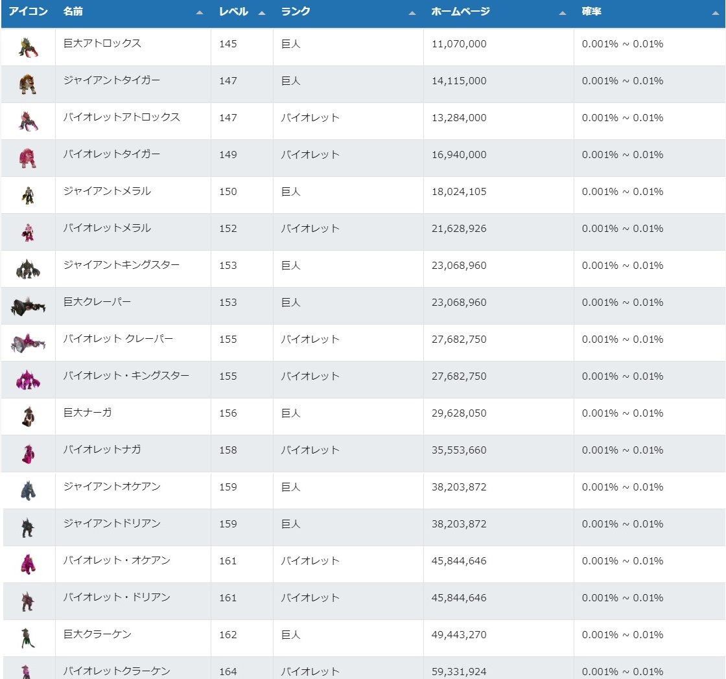This screenshot has height=679, width=726.
Task: Open the バイオレット クレーパー name entry
Action: 119,339
